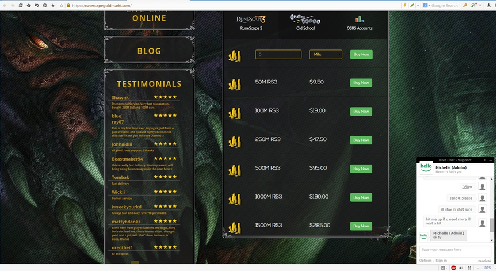
Task: Bookmark this page with outline star
Action: click(x=62, y=5)
